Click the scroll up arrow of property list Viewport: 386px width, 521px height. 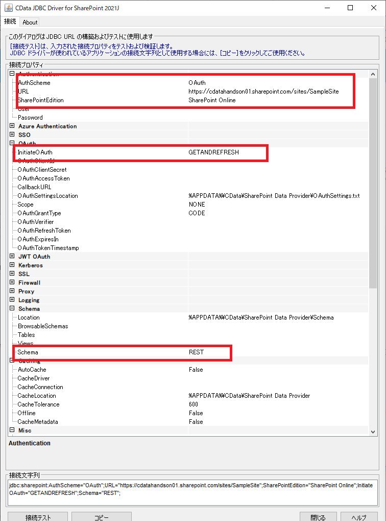coord(373,74)
